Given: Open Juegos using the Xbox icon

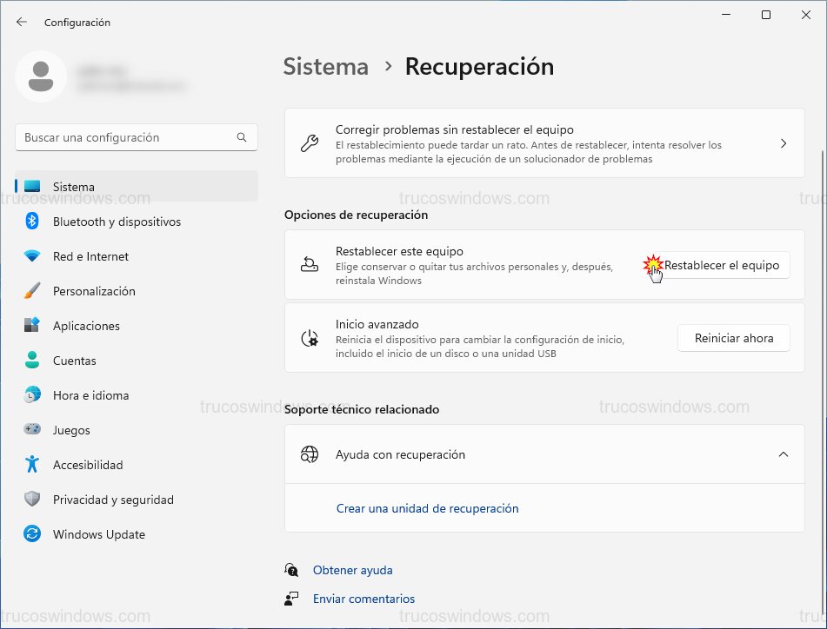Looking at the screenshot, I should point(33,430).
